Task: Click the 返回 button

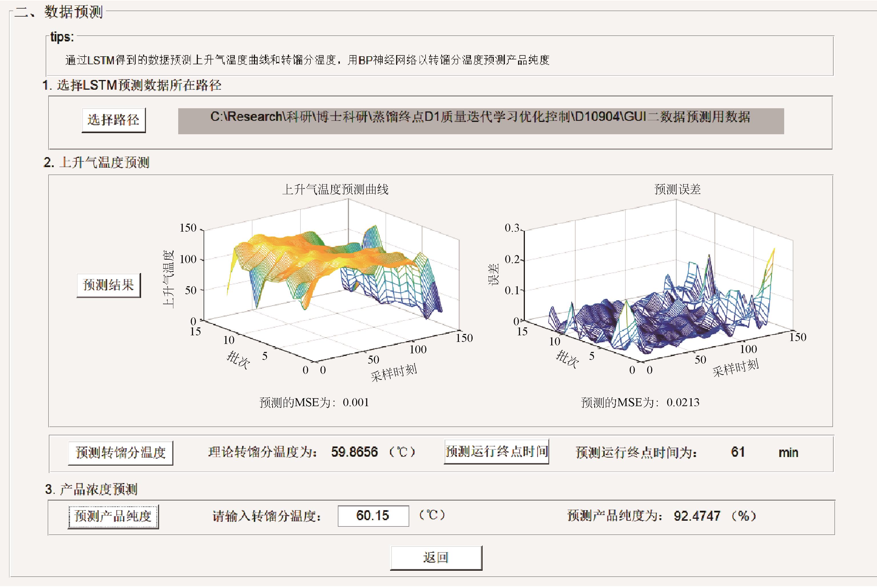Action: (436, 558)
